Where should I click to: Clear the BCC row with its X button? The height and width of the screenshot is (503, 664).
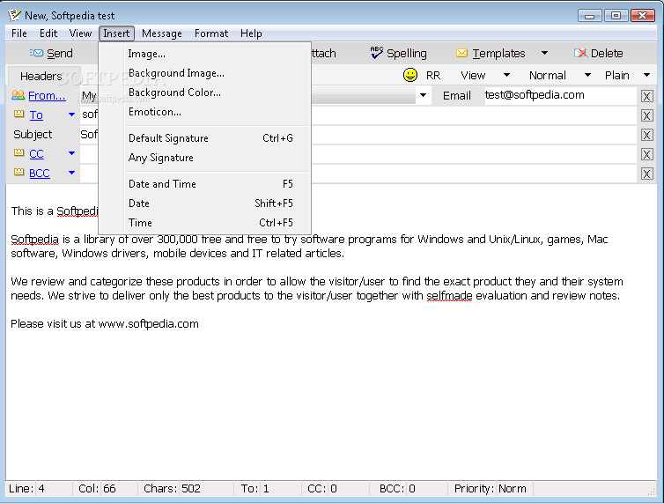(x=646, y=174)
